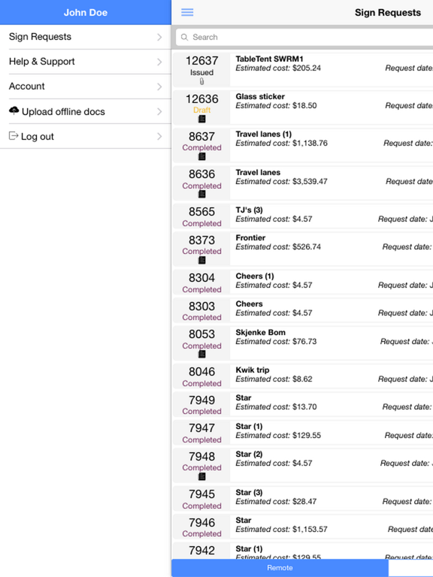
Task: Open the Glass sticker request row
Action: (303, 107)
